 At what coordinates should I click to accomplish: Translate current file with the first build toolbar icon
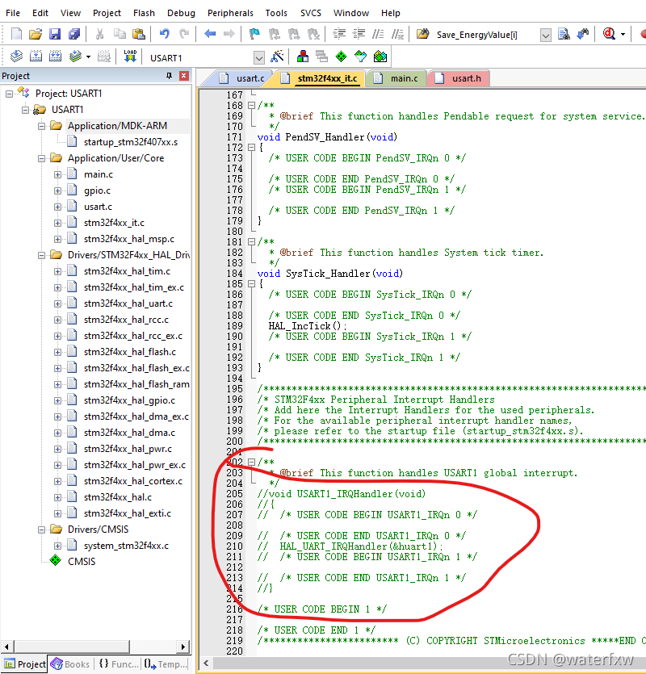tap(16, 57)
